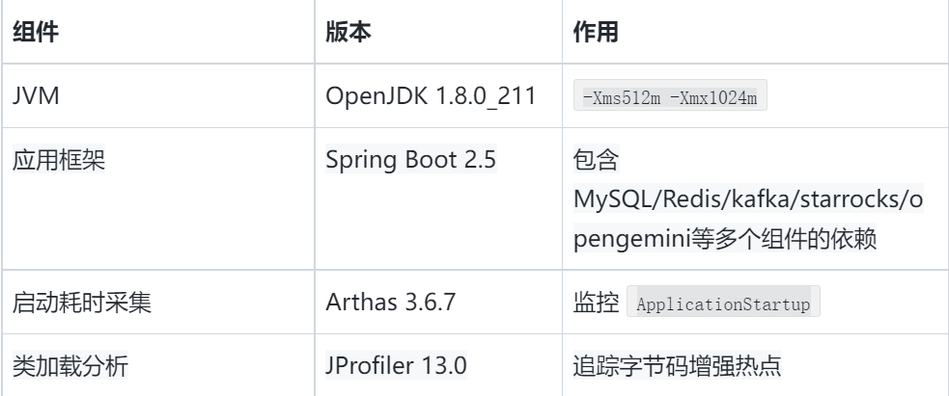The image size is (949, 396).
Task: Click the 版本 column header
Action: [x=349, y=32]
